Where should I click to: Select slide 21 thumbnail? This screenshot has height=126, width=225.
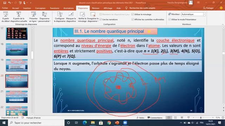(17, 97)
